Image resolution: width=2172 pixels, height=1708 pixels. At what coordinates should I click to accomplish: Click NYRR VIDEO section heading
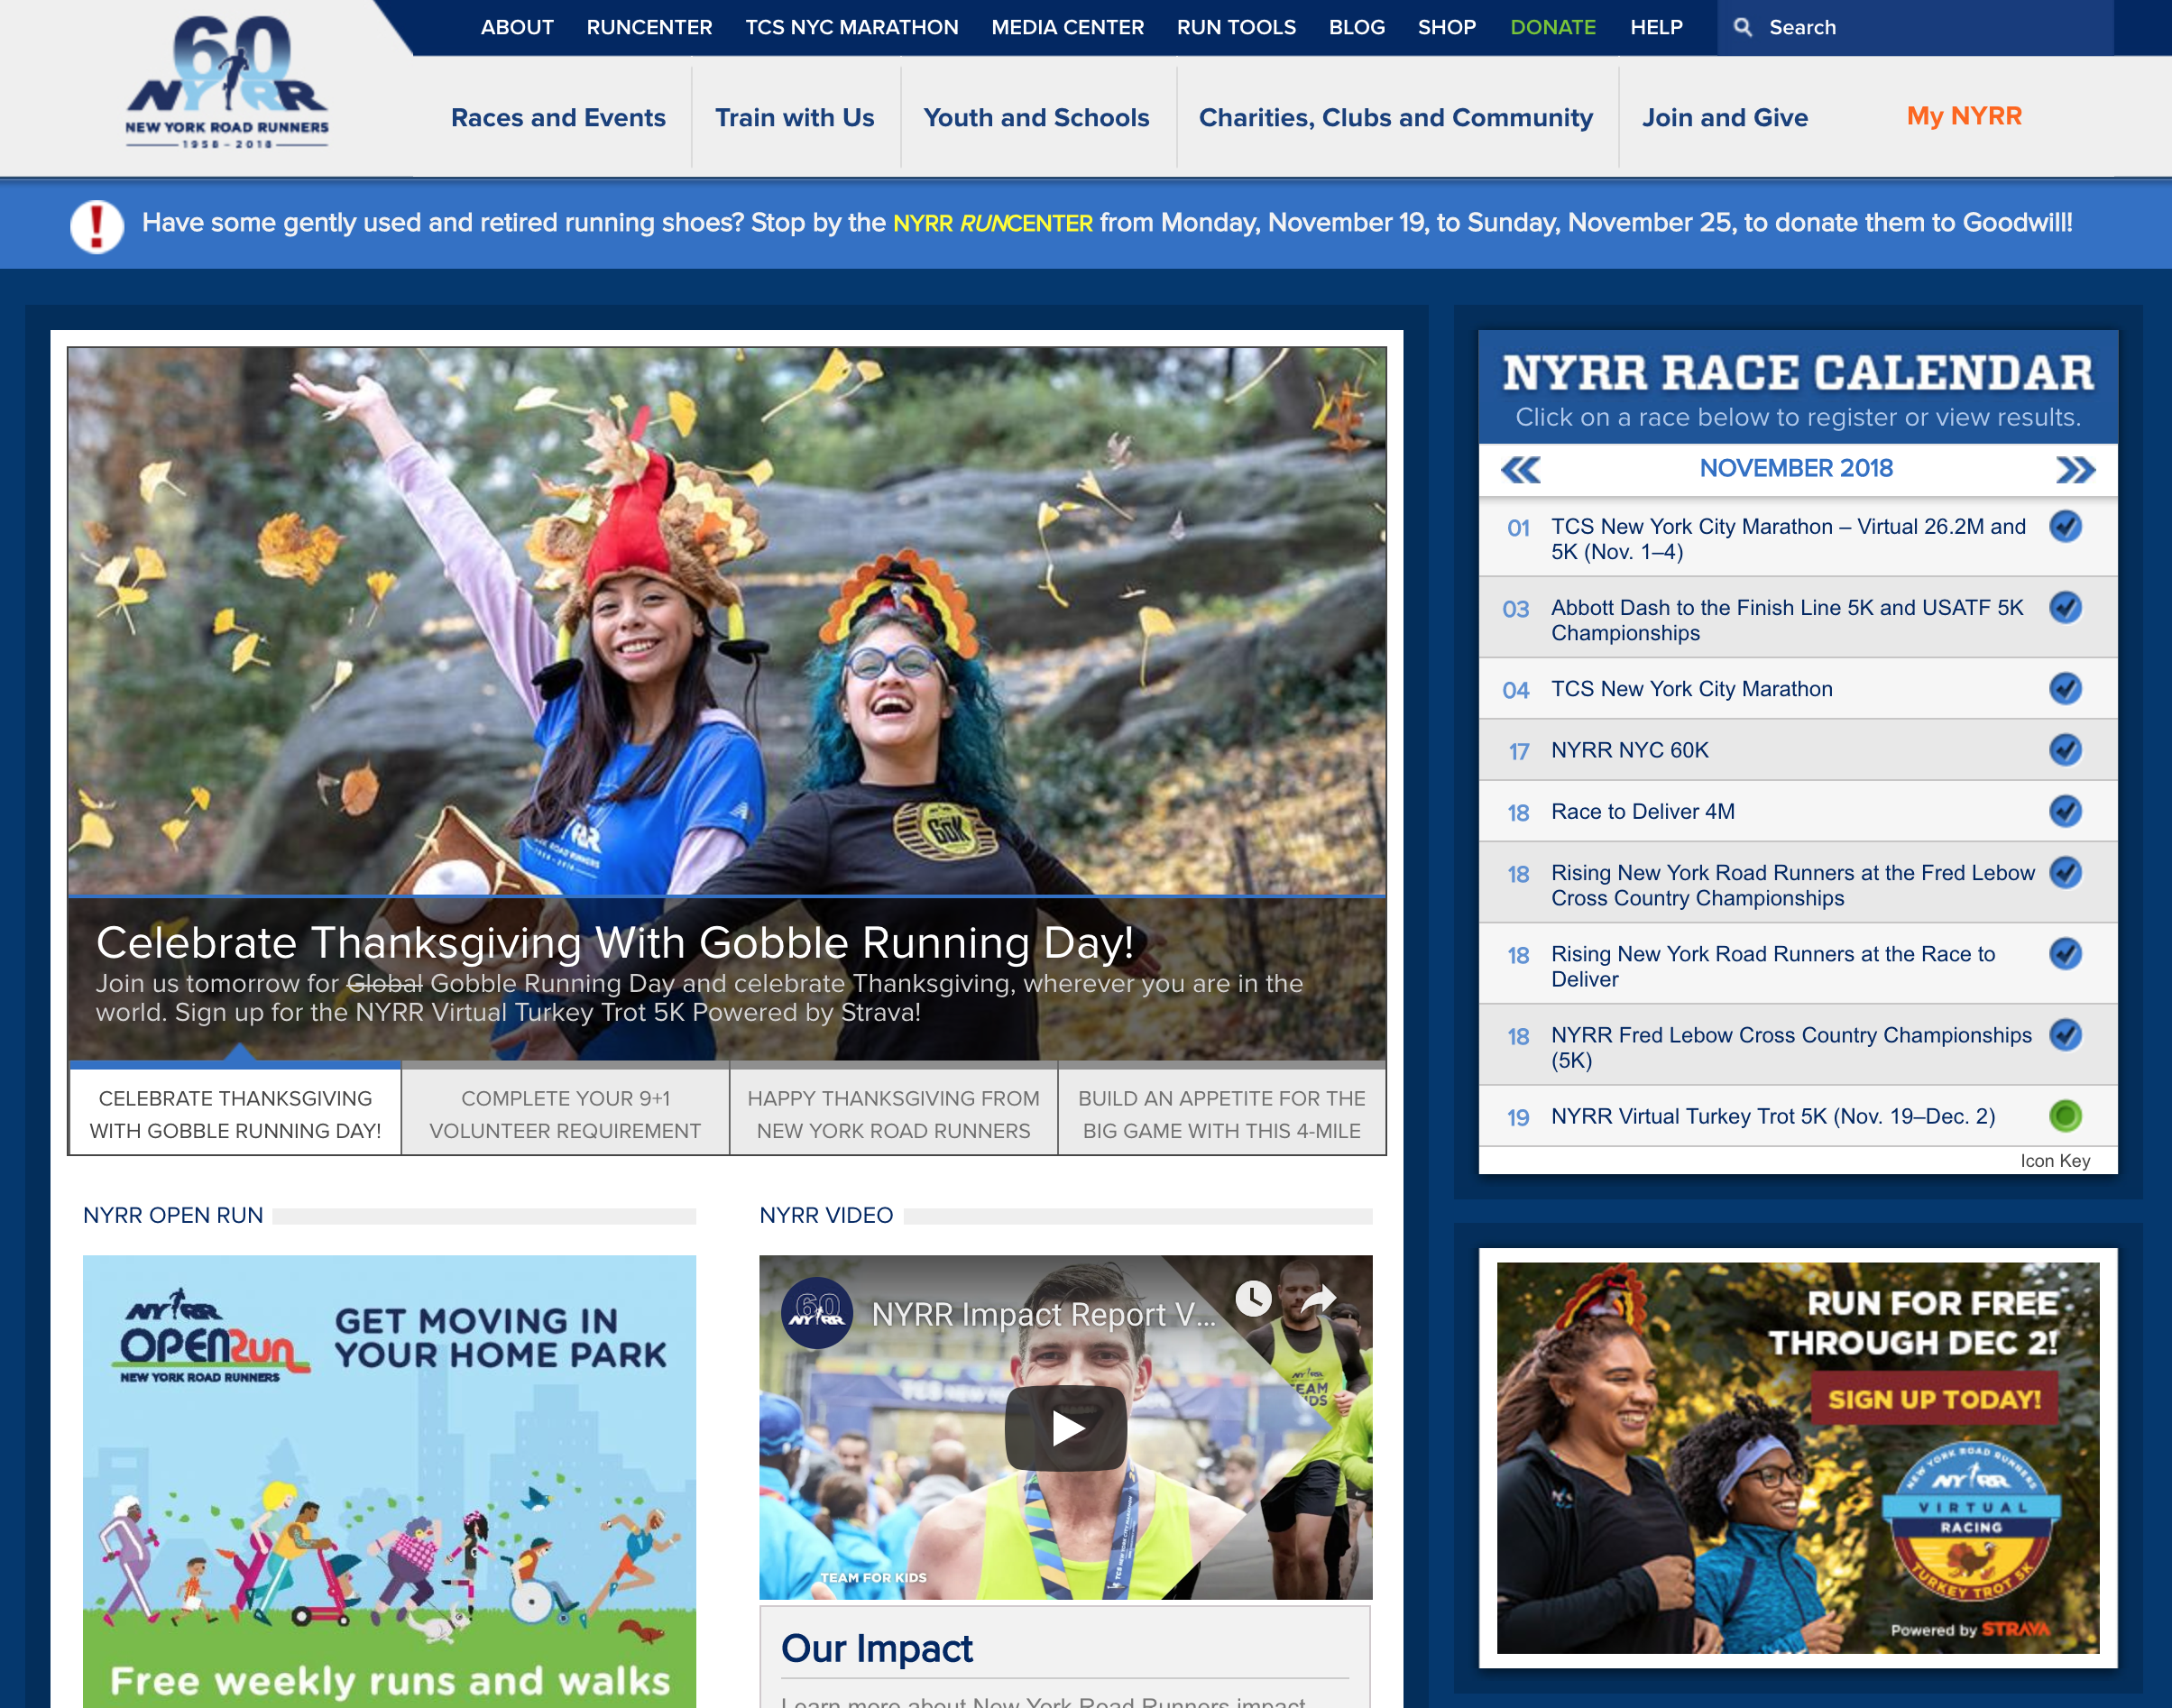pos(826,1215)
